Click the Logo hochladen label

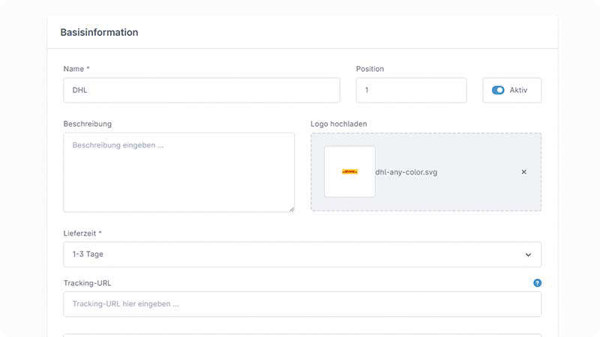(338, 124)
